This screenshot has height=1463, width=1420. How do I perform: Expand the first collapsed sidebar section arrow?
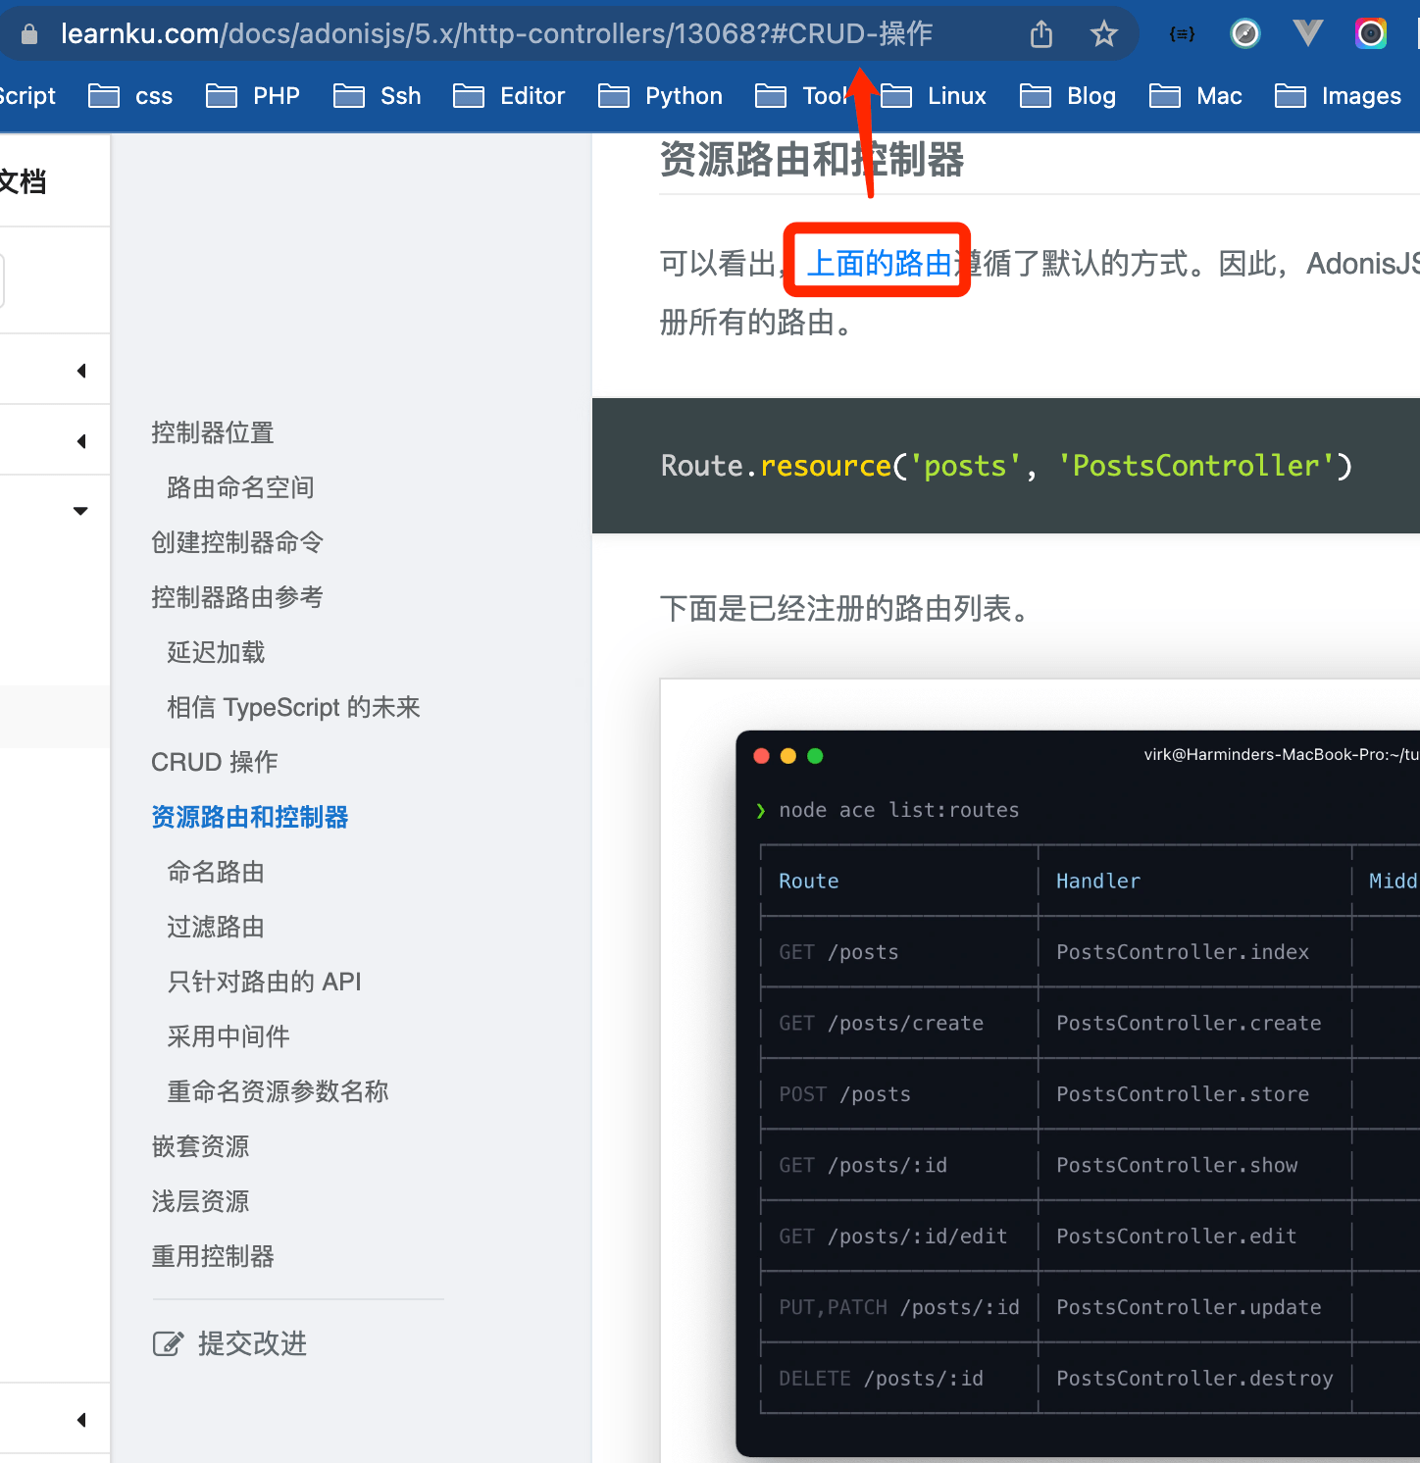(x=81, y=371)
